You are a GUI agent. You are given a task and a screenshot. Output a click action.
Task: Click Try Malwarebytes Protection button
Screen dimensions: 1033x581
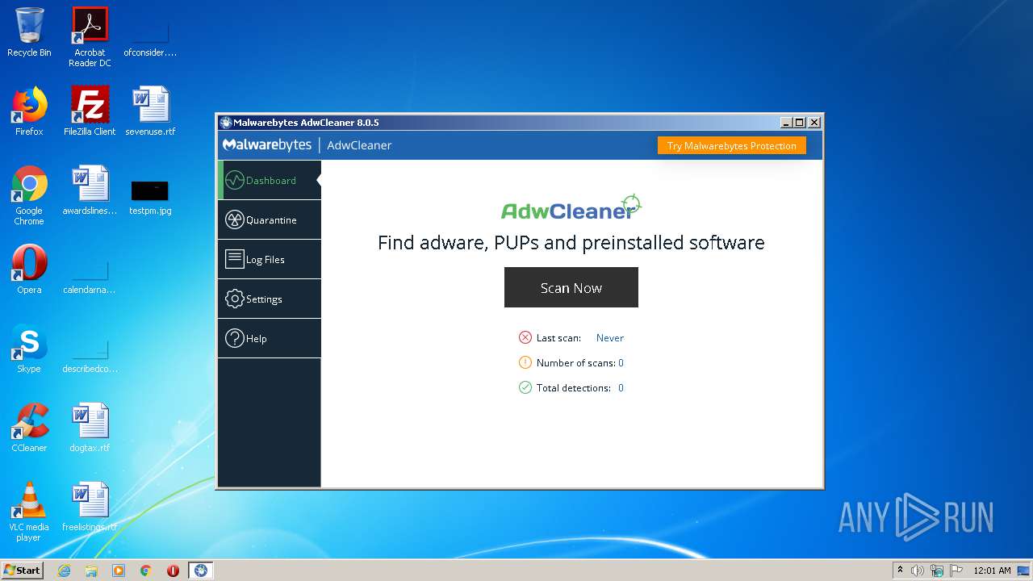tap(731, 146)
